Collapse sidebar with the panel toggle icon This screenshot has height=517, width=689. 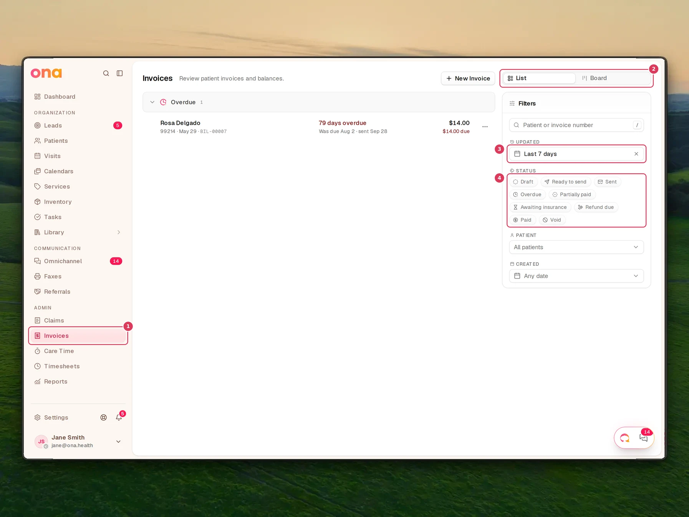click(x=120, y=73)
